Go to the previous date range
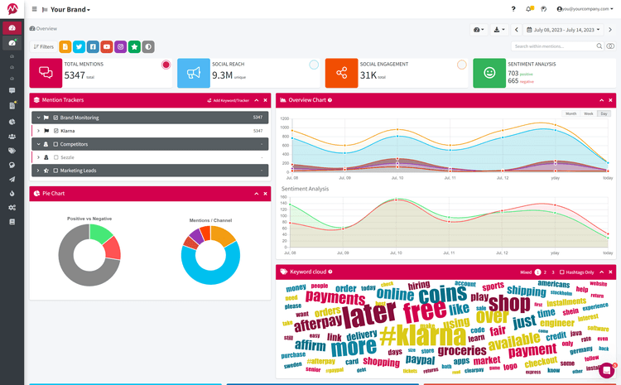The image size is (621, 385). [517, 30]
